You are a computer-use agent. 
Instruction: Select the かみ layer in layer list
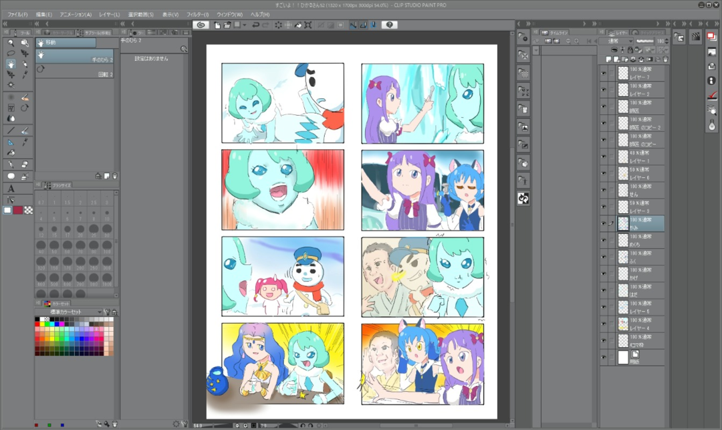pos(640,223)
